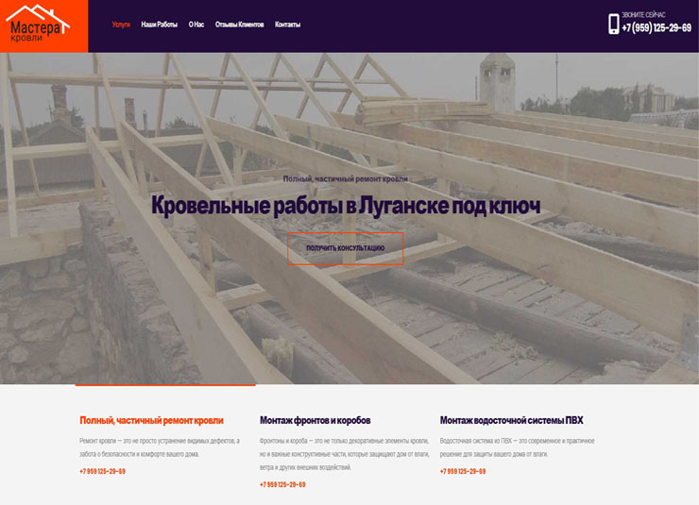
Task: Navigate to Контакты
Action: (x=287, y=25)
